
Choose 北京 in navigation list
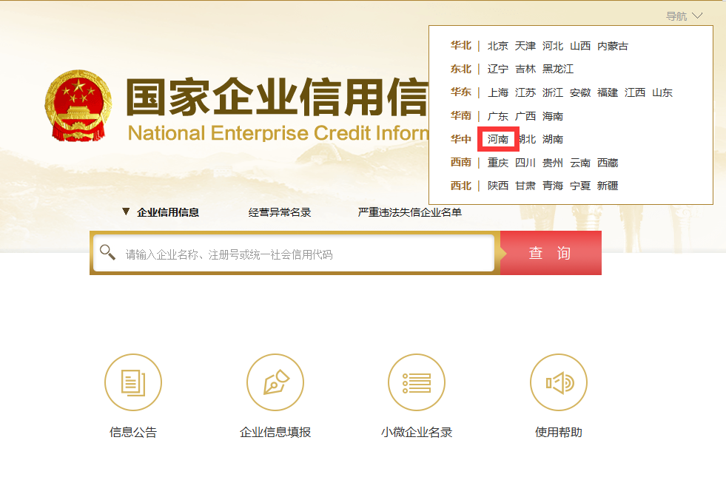coord(498,46)
